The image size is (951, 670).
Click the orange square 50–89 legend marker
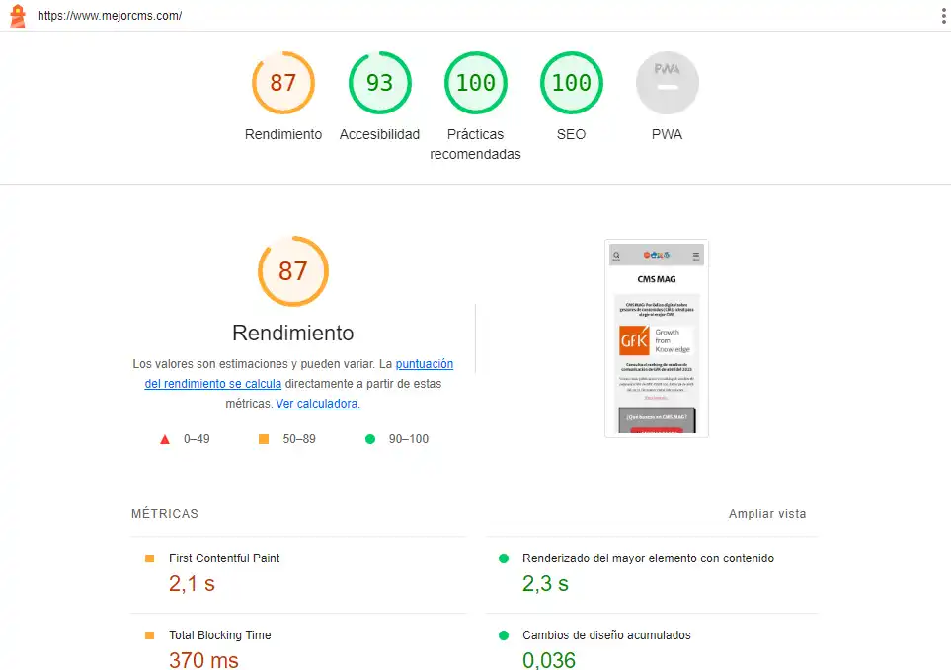[264, 439]
